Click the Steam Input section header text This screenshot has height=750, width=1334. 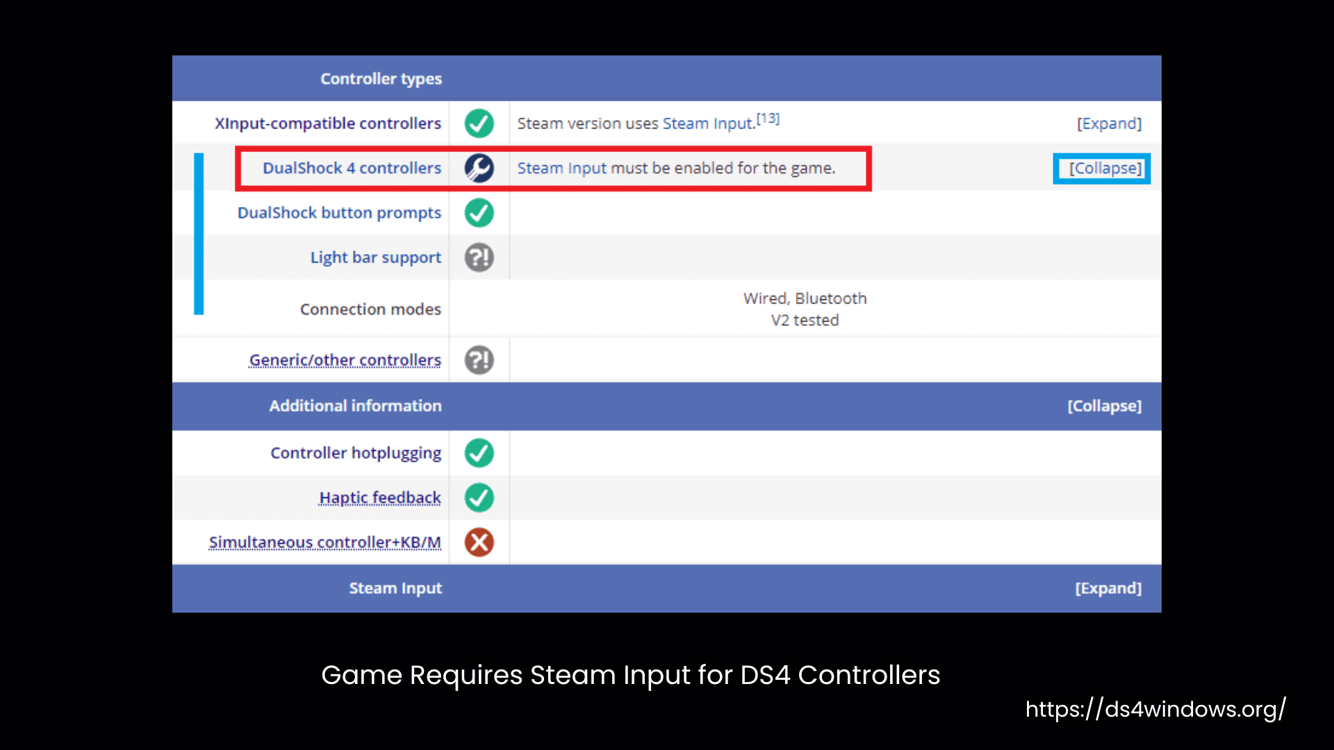pyautogui.click(x=395, y=588)
